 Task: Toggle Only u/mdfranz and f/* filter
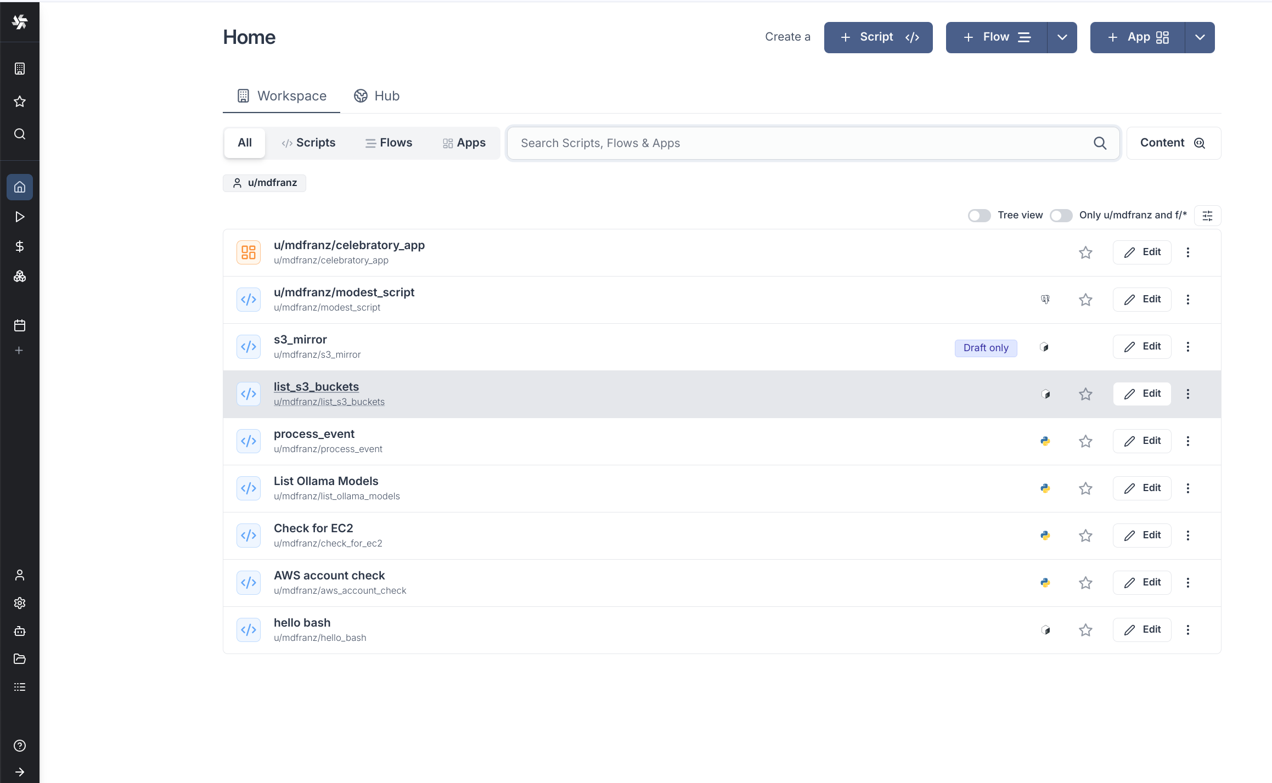pyautogui.click(x=1061, y=216)
